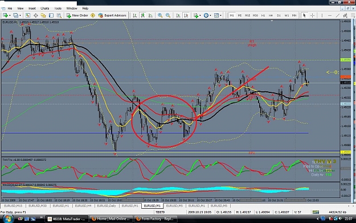Screen dimensions: 356x223
Task: Open a new chart window icon
Action: click(x=5, y=15)
